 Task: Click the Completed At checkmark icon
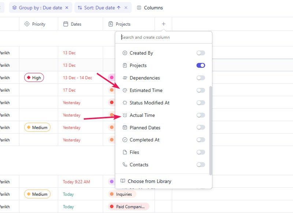(x=125, y=140)
